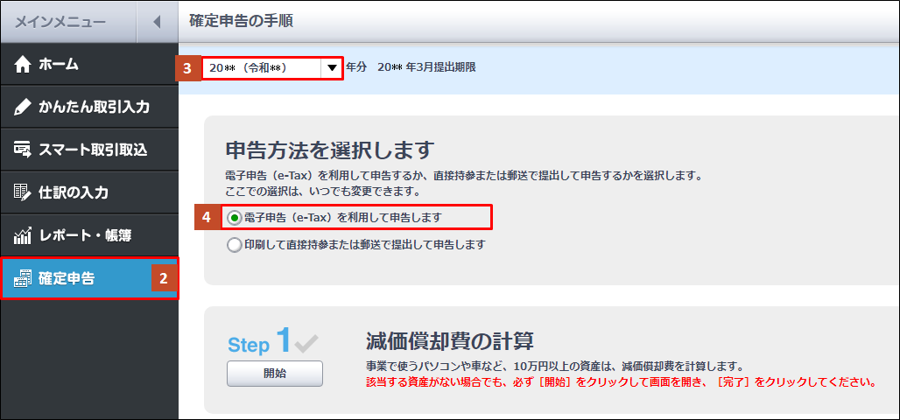Open the レポート・帳簿 menu item

click(84, 235)
